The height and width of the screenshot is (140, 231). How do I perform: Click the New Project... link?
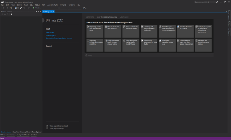[x=50, y=32]
